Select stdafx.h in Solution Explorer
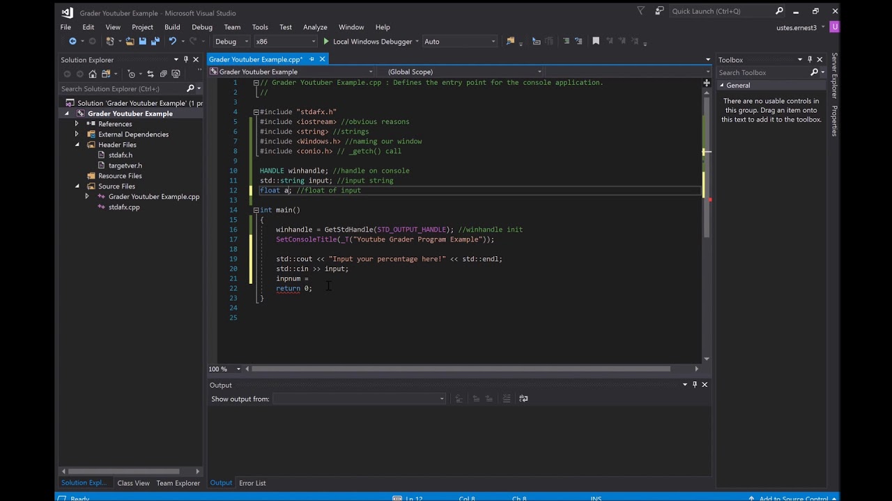The image size is (892, 501). coord(120,155)
